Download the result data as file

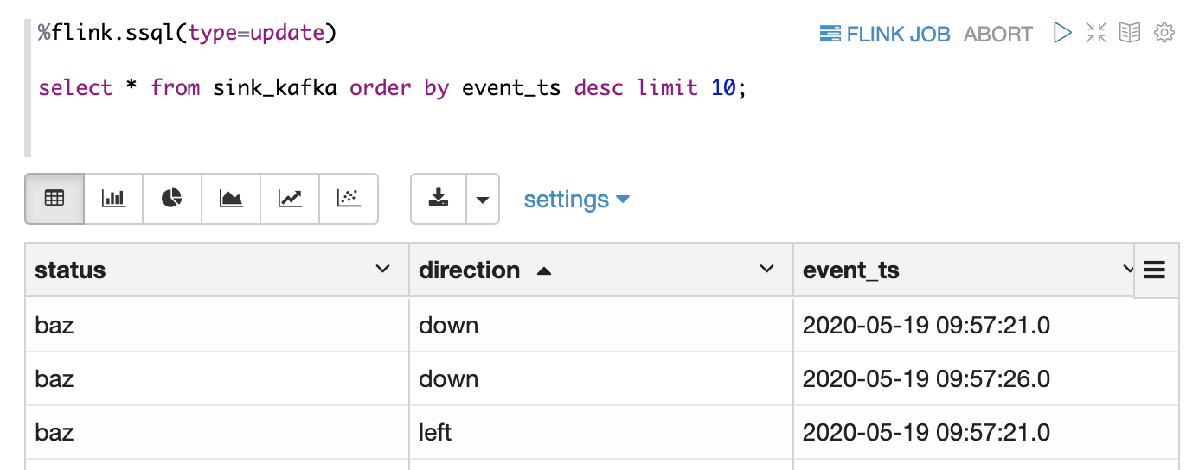point(439,199)
